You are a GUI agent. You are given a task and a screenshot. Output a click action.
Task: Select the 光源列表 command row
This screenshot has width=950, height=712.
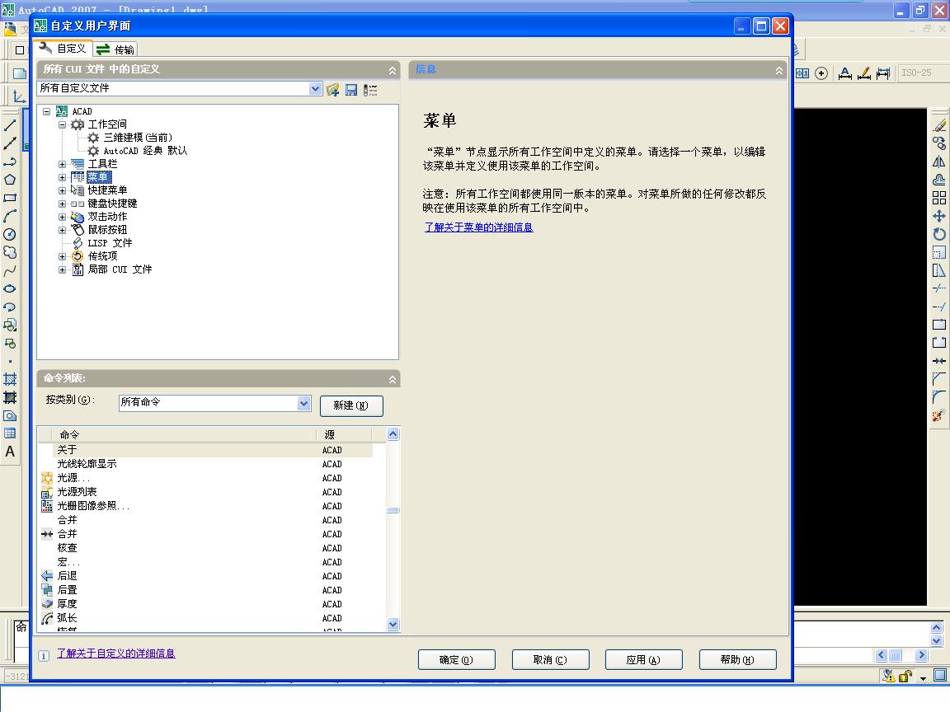206,492
